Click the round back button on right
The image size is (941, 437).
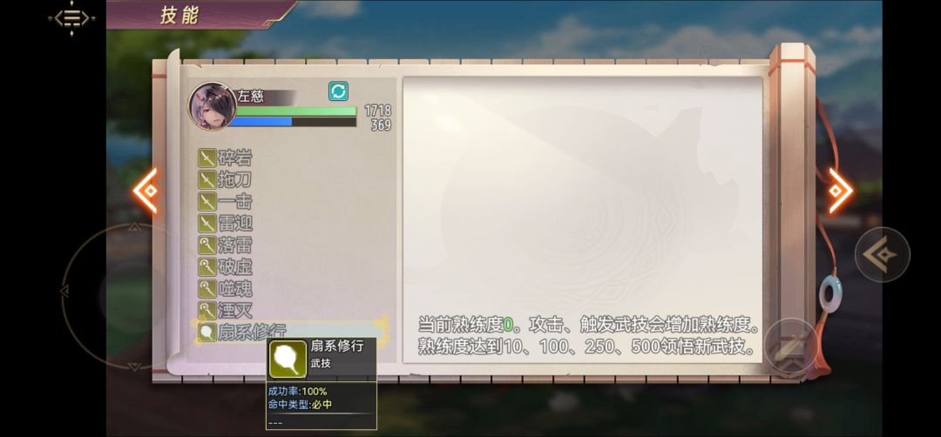click(882, 255)
